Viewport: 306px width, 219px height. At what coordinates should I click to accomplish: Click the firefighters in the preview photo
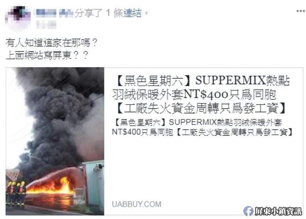click(16, 193)
